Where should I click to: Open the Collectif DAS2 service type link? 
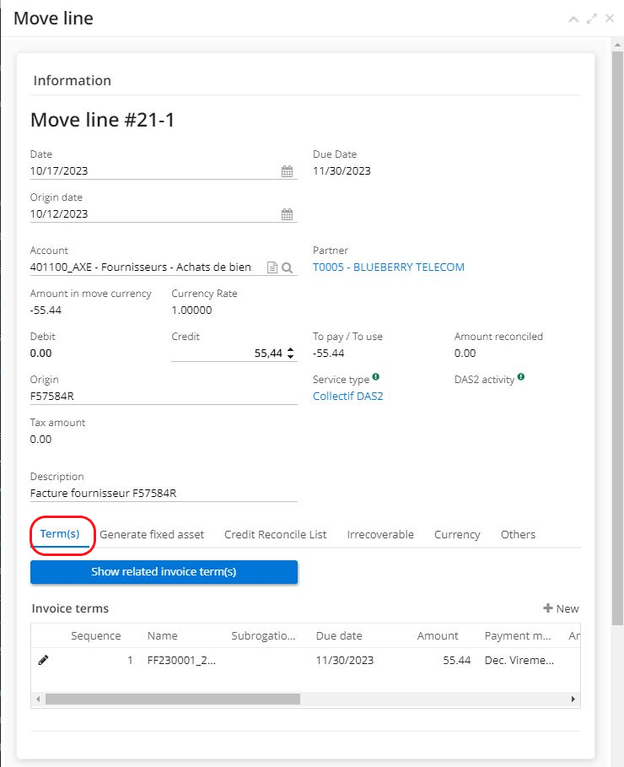[x=347, y=396]
